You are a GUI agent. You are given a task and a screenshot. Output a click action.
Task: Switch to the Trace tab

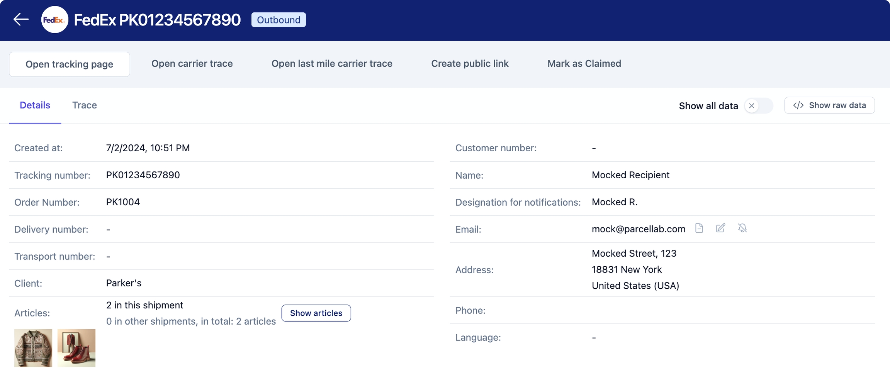pyautogui.click(x=85, y=105)
